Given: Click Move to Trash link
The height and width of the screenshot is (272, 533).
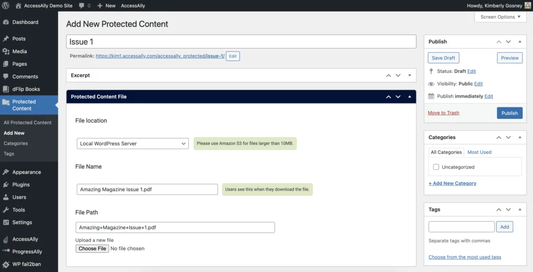Looking at the screenshot, I should [443, 113].
